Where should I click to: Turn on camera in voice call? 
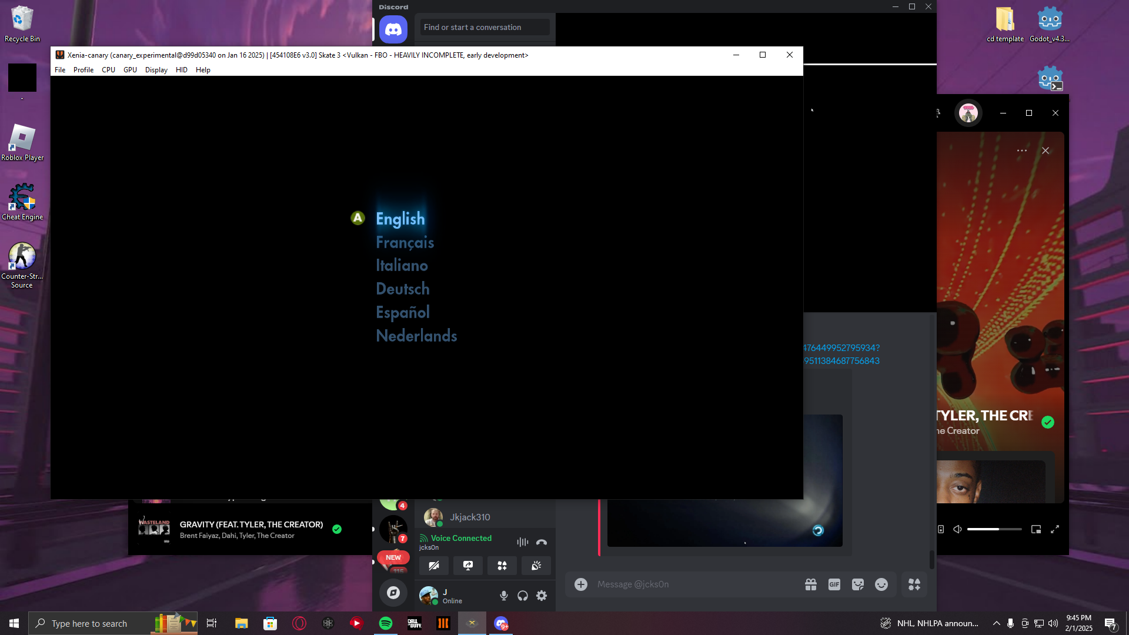(434, 566)
